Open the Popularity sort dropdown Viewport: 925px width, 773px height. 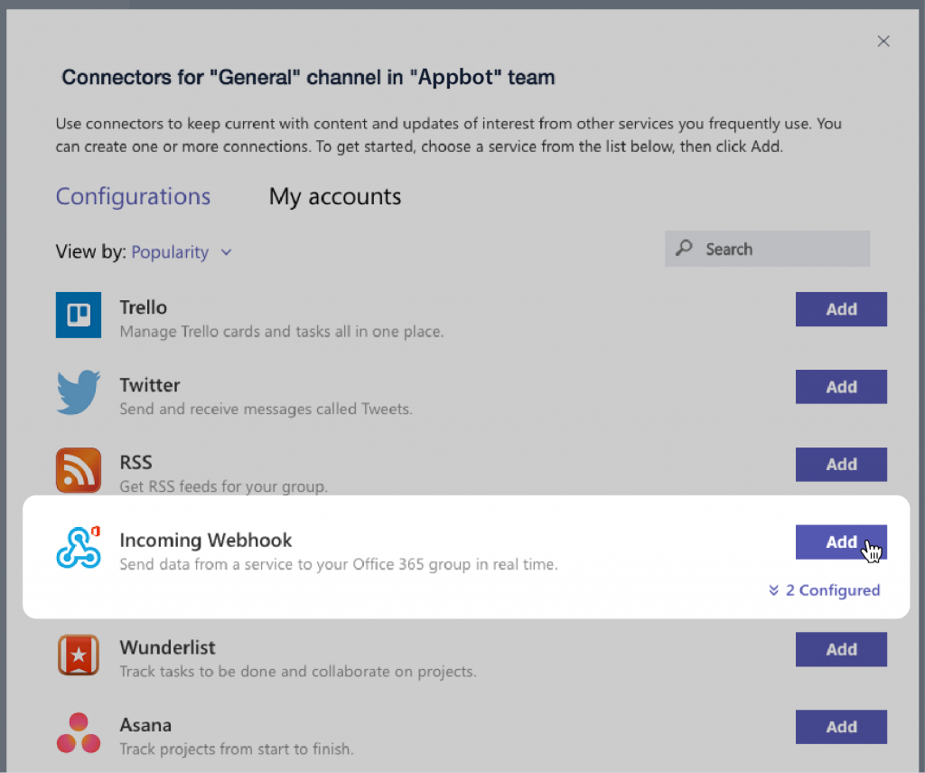(172, 252)
